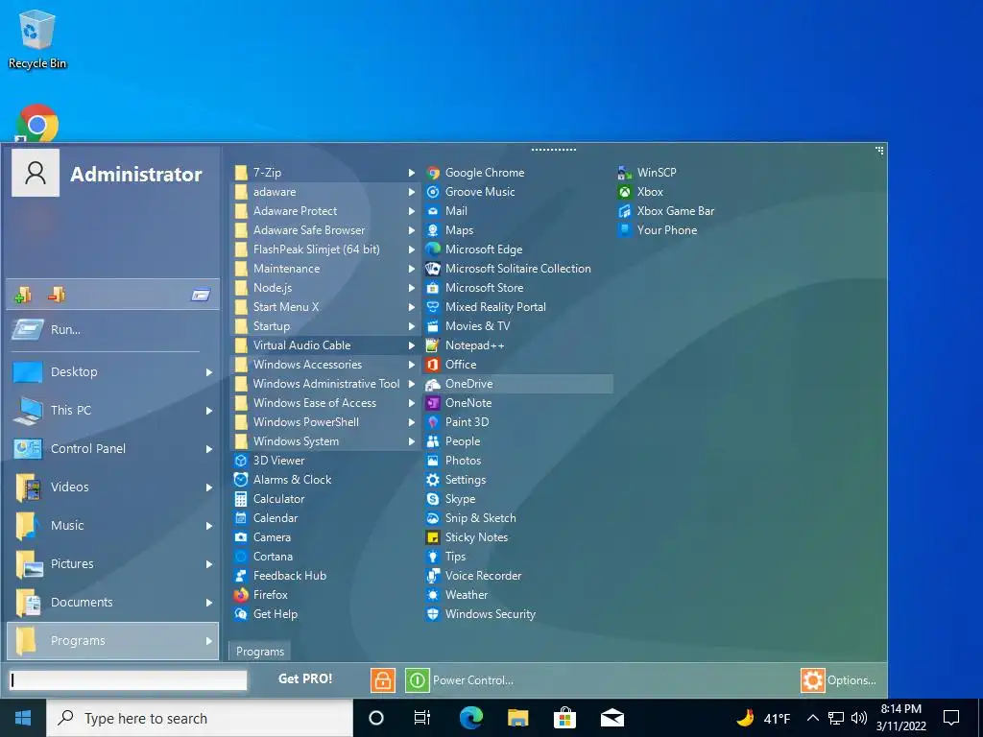983x737 pixels.
Task: Open the Mail app entry
Action: point(446,211)
